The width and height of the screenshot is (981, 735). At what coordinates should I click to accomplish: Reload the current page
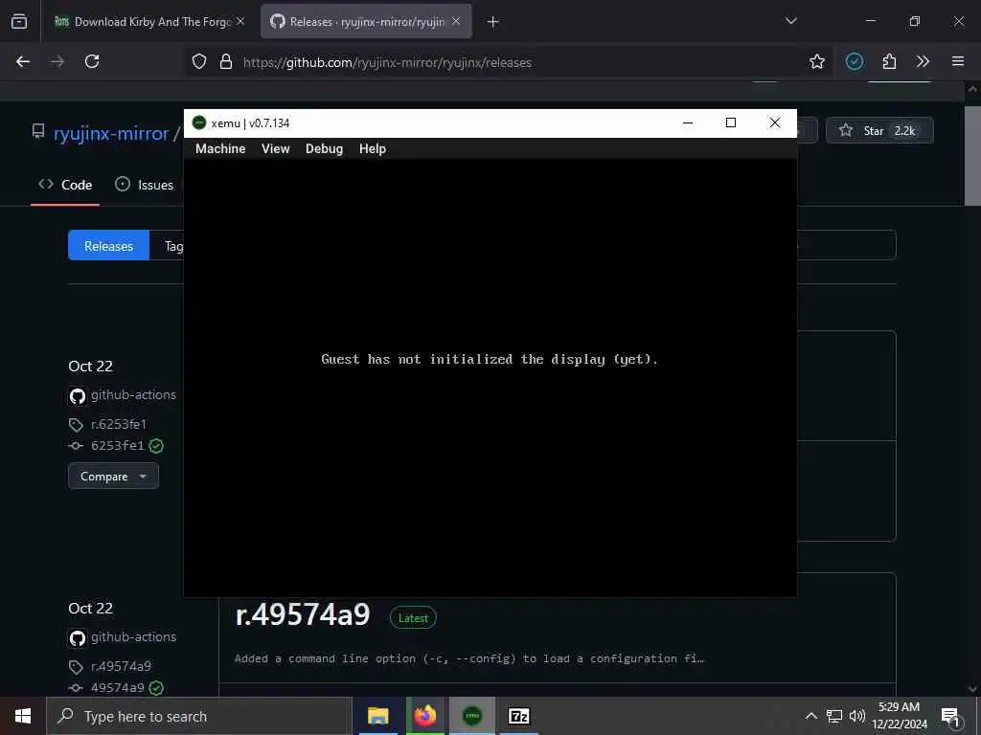point(92,61)
